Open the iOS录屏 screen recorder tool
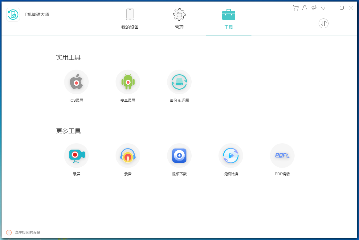This screenshot has height=240, width=359. point(76,82)
